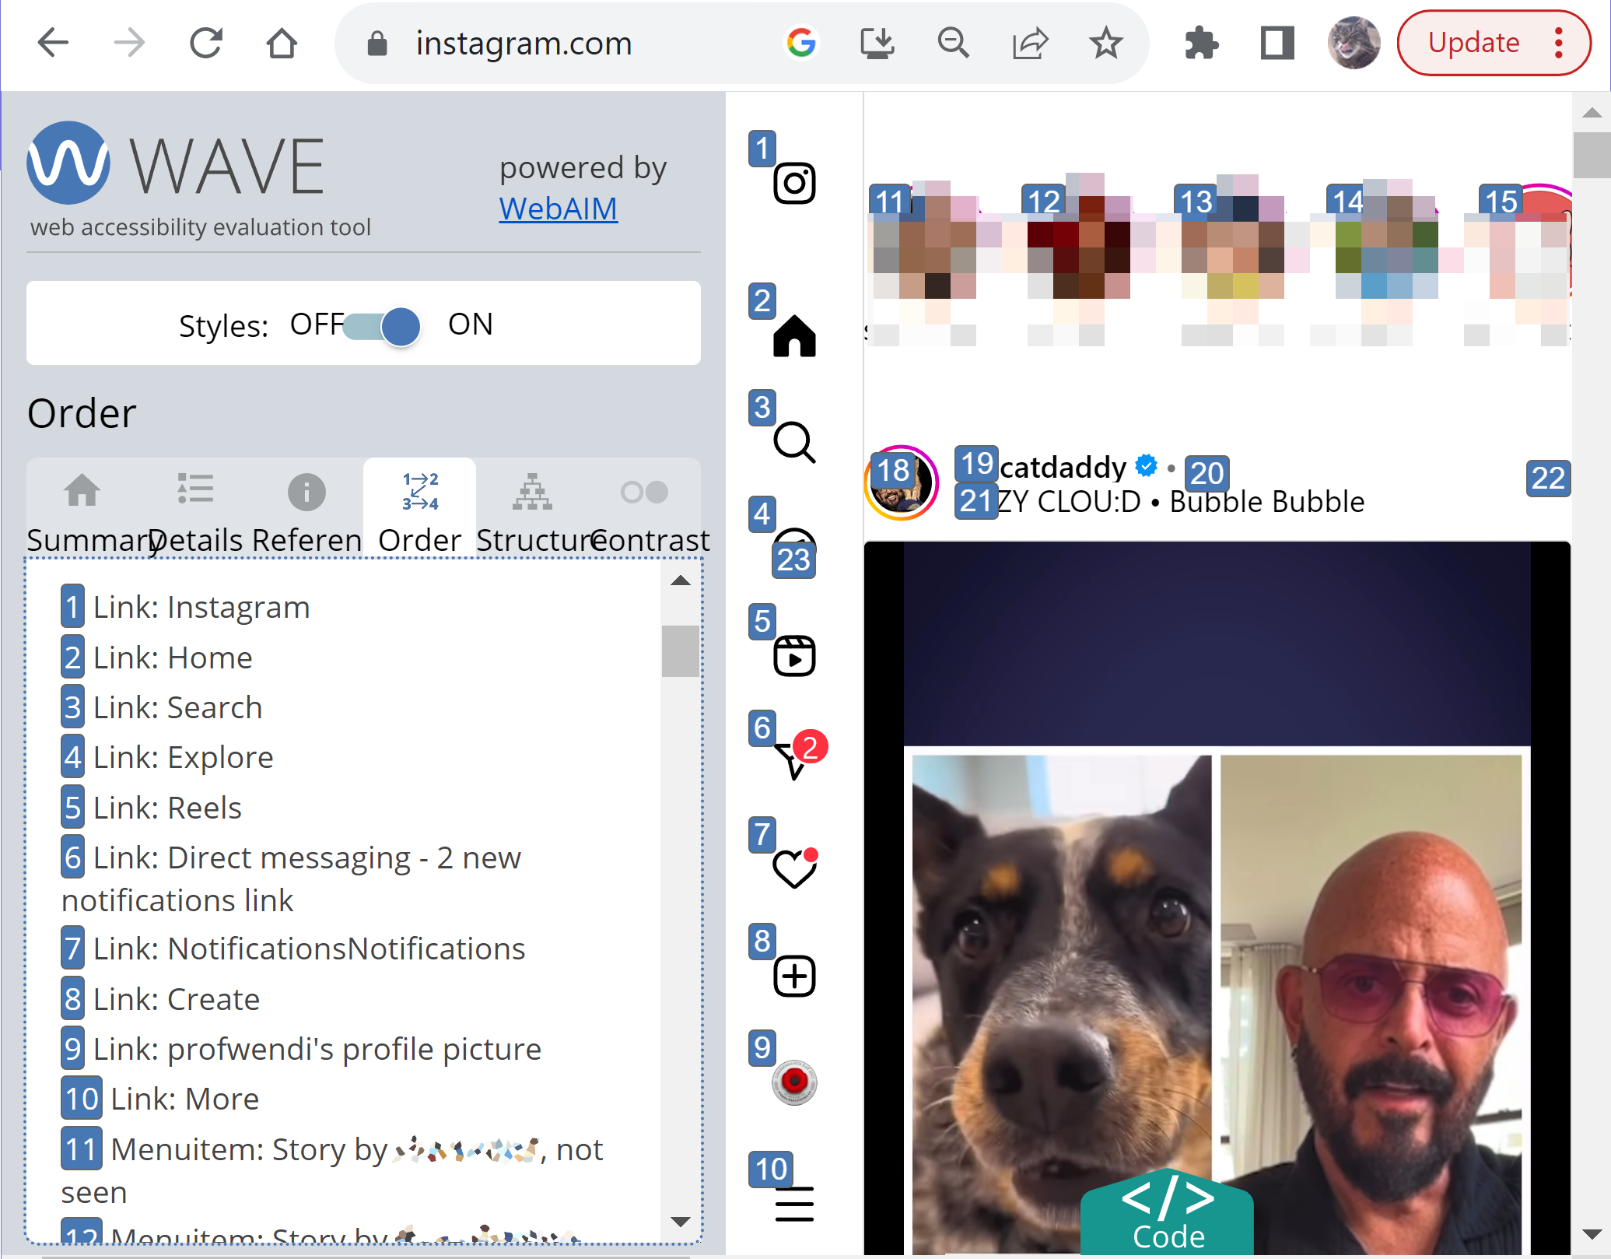
Task: Open the Chrome profile avatar
Action: click(1354, 43)
